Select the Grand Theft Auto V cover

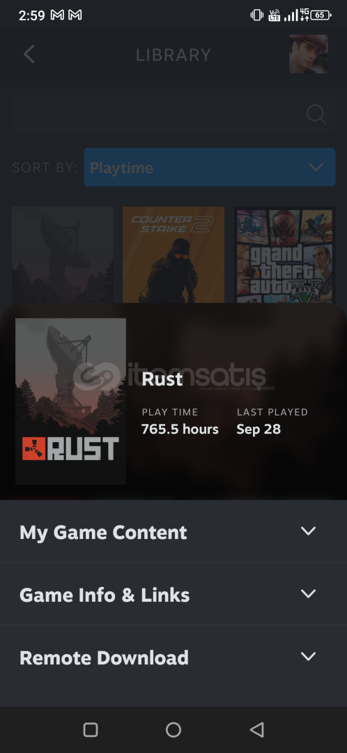pos(284,255)
